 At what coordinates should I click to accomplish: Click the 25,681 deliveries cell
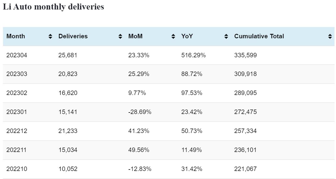coord(68,55)
